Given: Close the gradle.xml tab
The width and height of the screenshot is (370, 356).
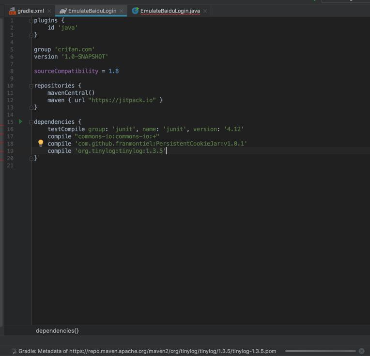Looking at the screenshot, I should pyautogui.click(x=49, y=11).
